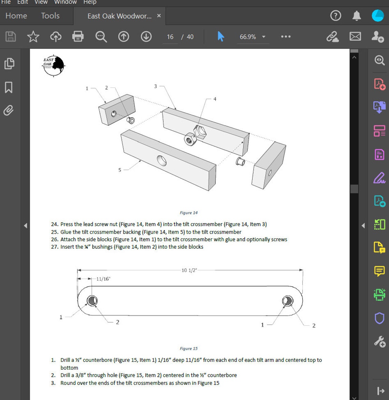Viewport: 389px width, 400px height.
Task: Open the page thumbnails panel
Action: tap(9, 63)
